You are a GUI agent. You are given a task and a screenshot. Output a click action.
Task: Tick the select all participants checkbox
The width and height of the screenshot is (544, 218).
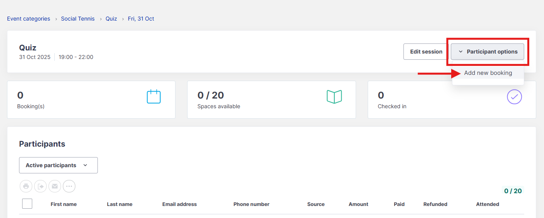(27, 204)
